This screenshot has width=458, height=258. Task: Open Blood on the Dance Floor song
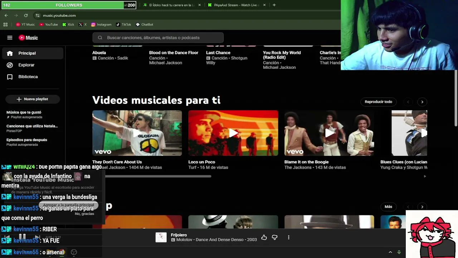click(x=174, y=53)
